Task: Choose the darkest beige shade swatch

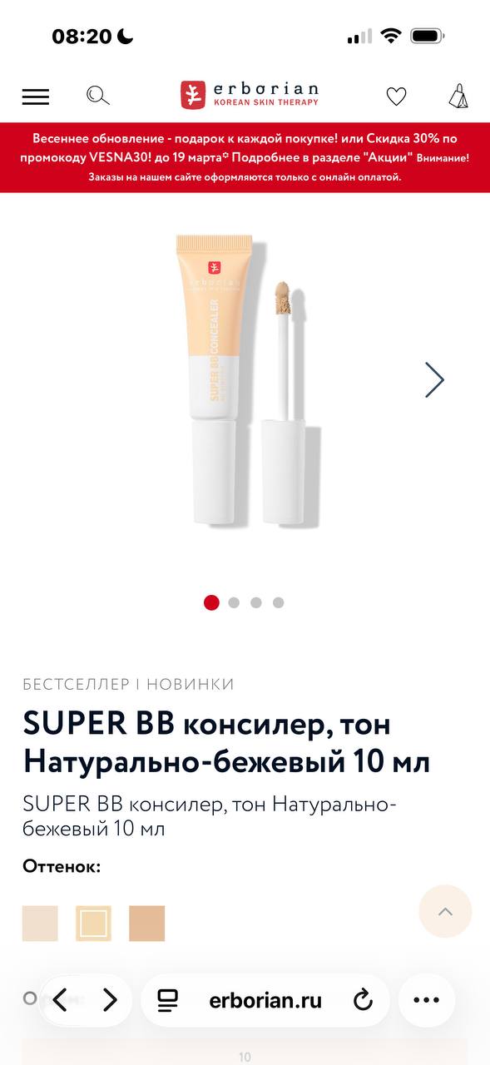Action: (147, 924)
